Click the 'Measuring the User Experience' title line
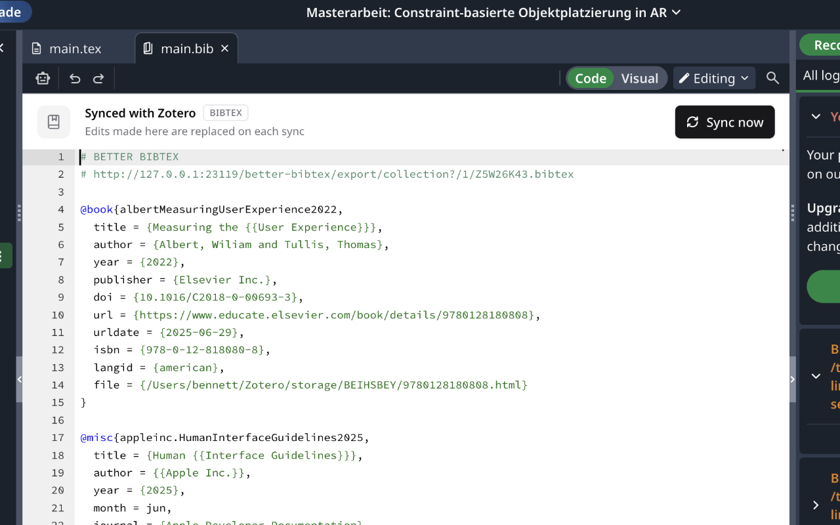 [238, 227]
